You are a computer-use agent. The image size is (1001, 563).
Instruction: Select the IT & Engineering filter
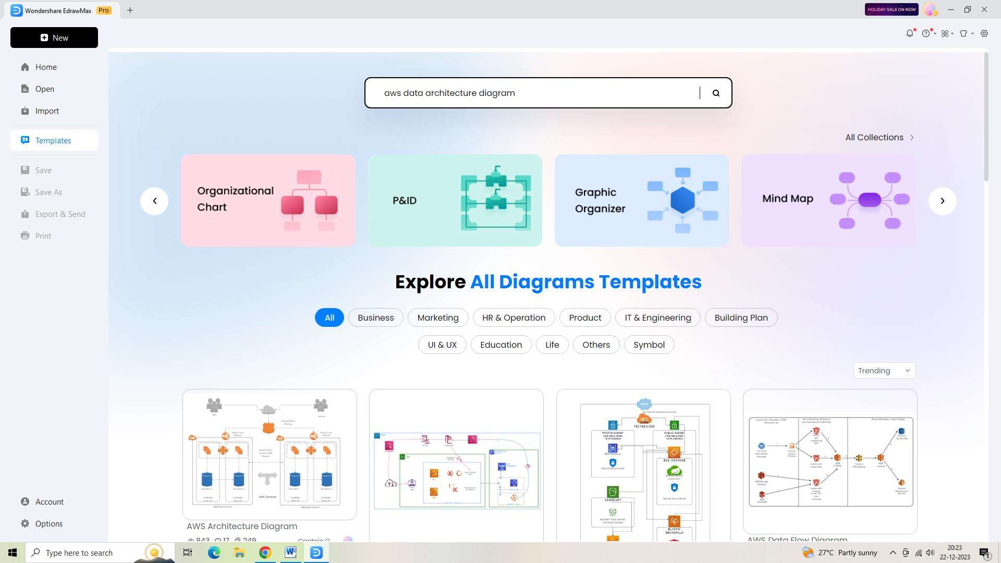658,317
